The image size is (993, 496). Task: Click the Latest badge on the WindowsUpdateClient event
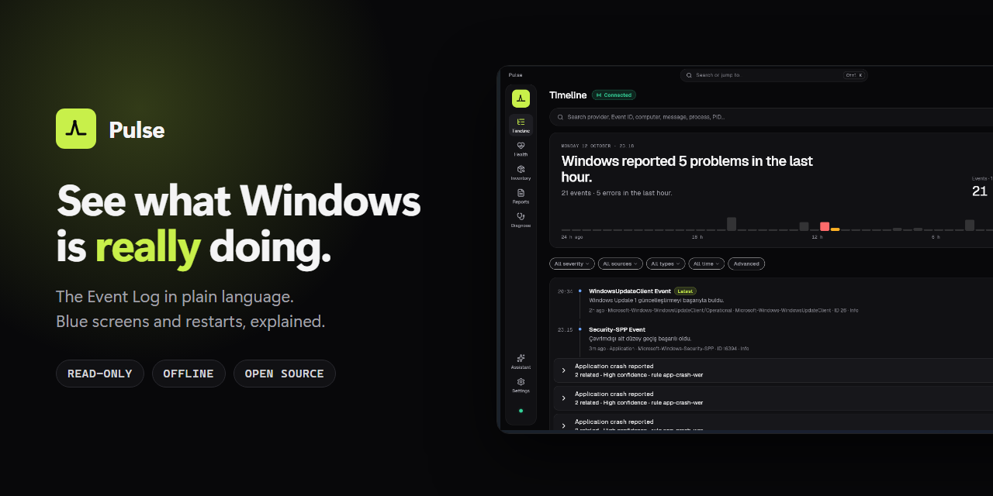click(685, 291)
